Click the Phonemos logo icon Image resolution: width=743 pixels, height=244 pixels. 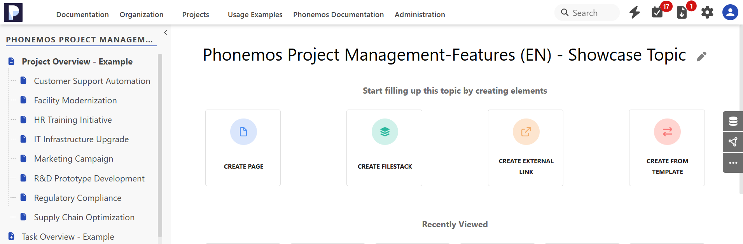coord(13,12)
